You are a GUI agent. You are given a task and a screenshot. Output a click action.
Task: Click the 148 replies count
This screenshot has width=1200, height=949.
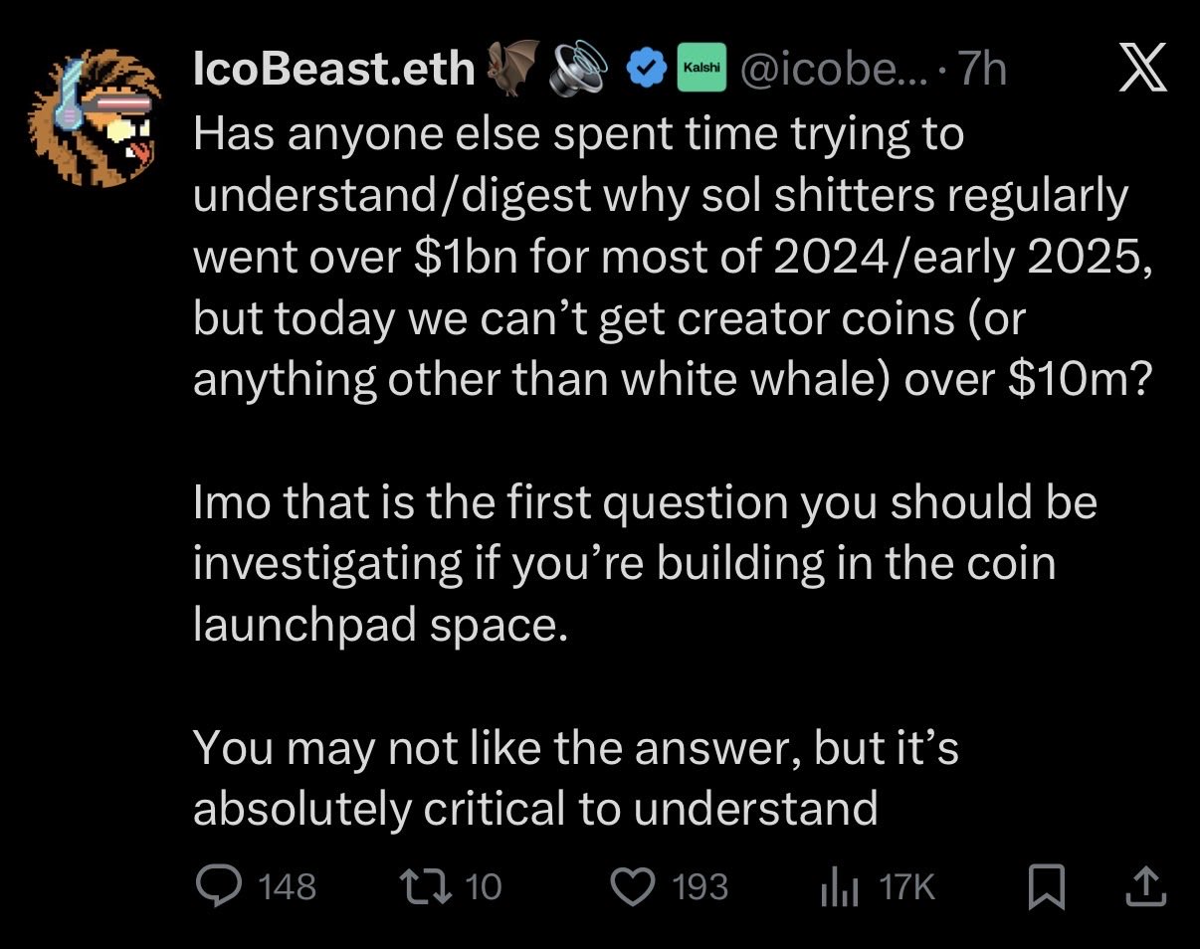[286, 884]
